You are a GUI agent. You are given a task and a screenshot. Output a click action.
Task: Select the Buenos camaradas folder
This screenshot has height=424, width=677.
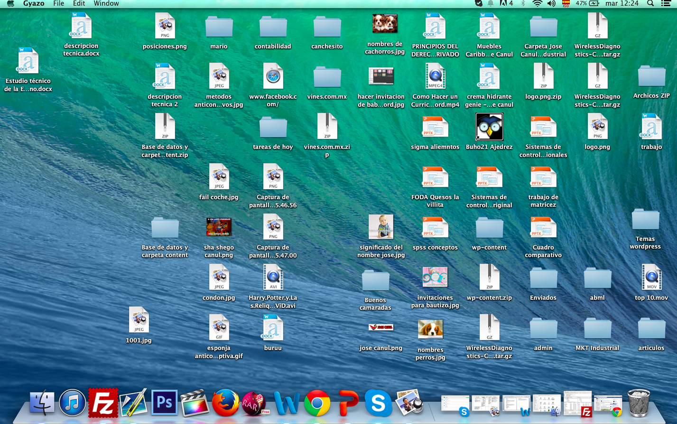(x=375, y=289)
